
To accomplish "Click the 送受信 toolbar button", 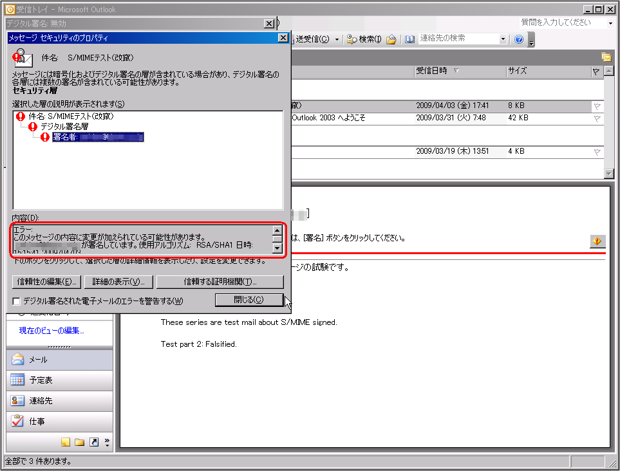I will click(x=312, y=39).
